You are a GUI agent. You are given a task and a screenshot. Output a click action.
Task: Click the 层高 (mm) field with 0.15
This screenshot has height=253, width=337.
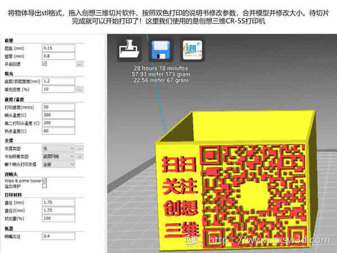58,48
